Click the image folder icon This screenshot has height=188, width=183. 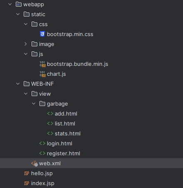tap(34, 44)
